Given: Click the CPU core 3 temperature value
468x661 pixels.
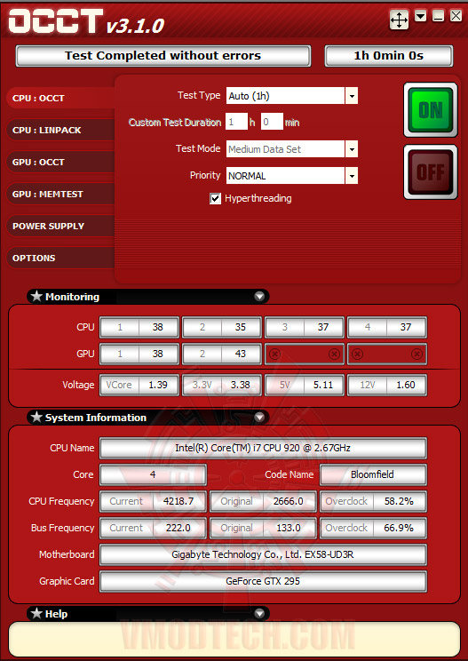Looking at the screenshot, I should click(x=323, y=327).
